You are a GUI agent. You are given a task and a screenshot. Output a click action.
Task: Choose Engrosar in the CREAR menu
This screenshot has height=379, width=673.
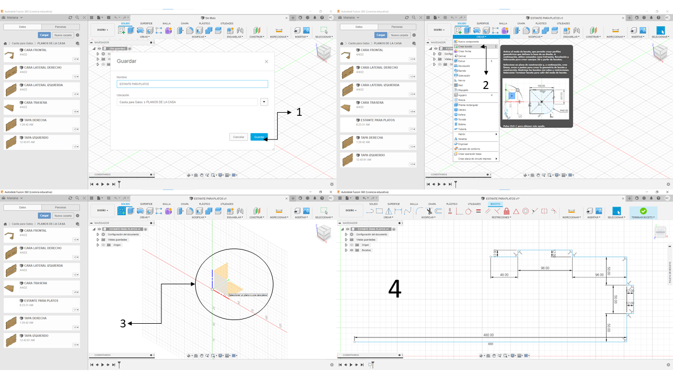tap(475, 144)
